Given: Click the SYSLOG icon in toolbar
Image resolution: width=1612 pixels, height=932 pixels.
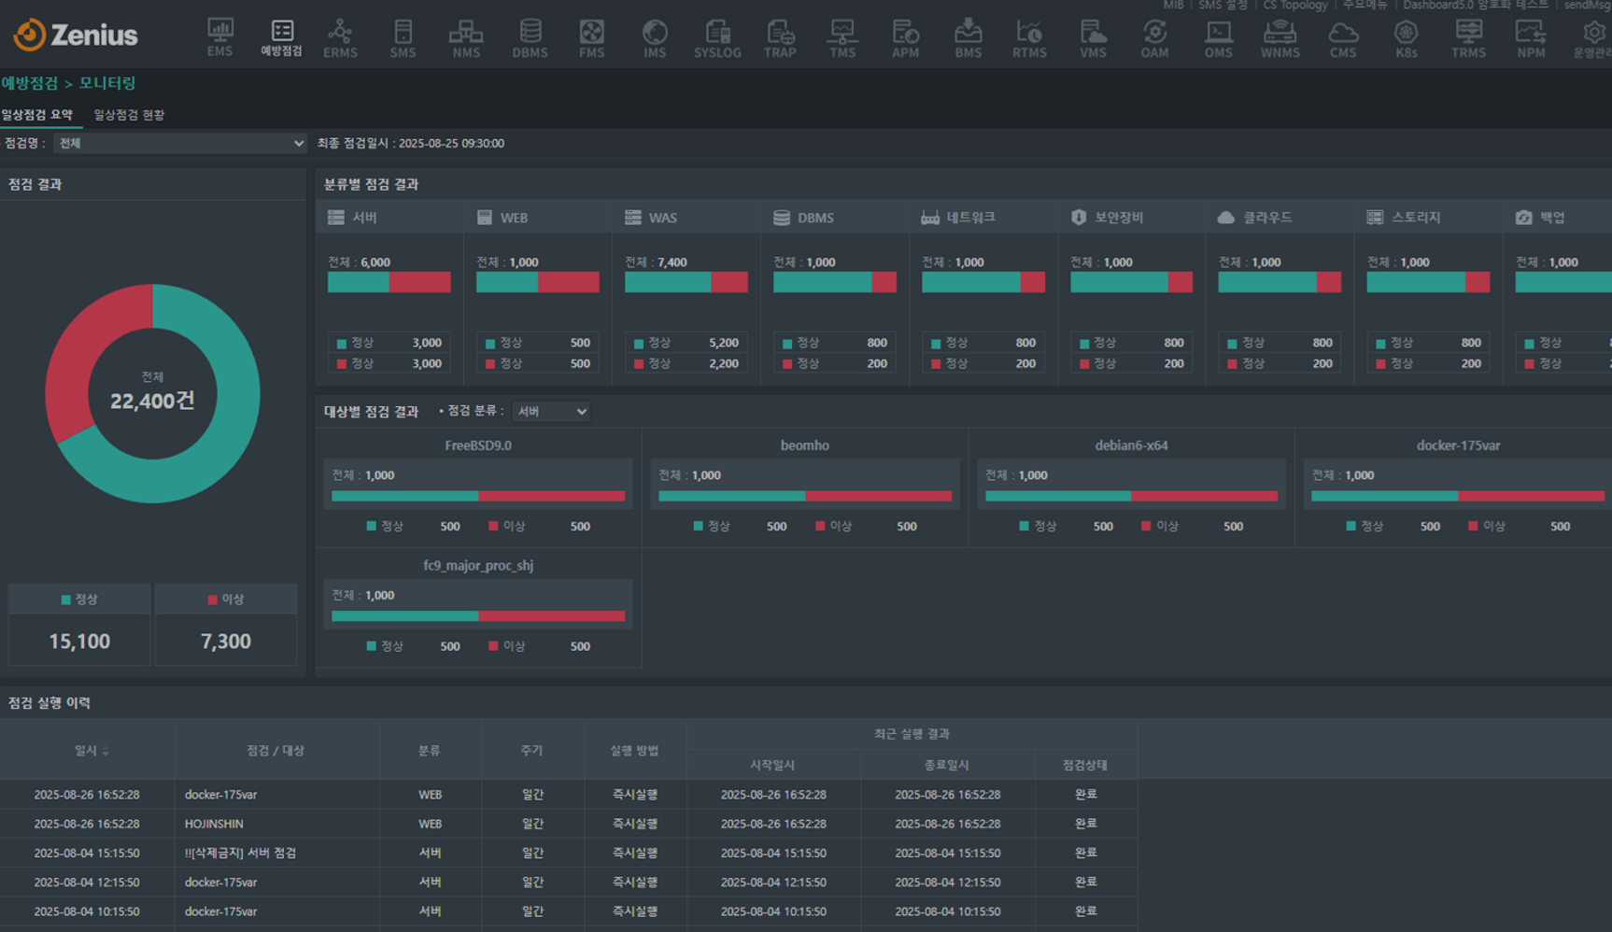Looking at the screenshot, I should pos(716,37).
